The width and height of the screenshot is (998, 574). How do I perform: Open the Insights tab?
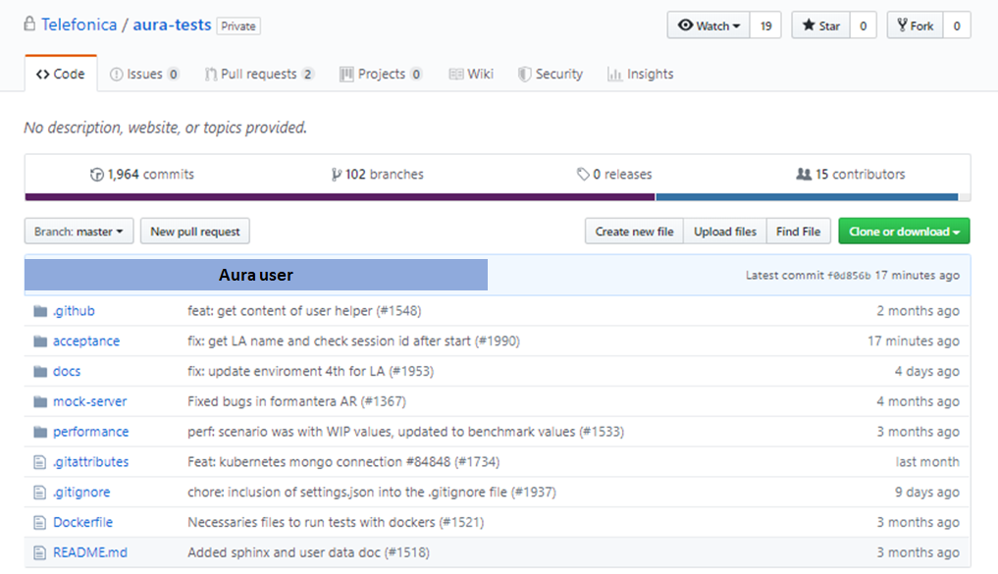pos(640,74)
